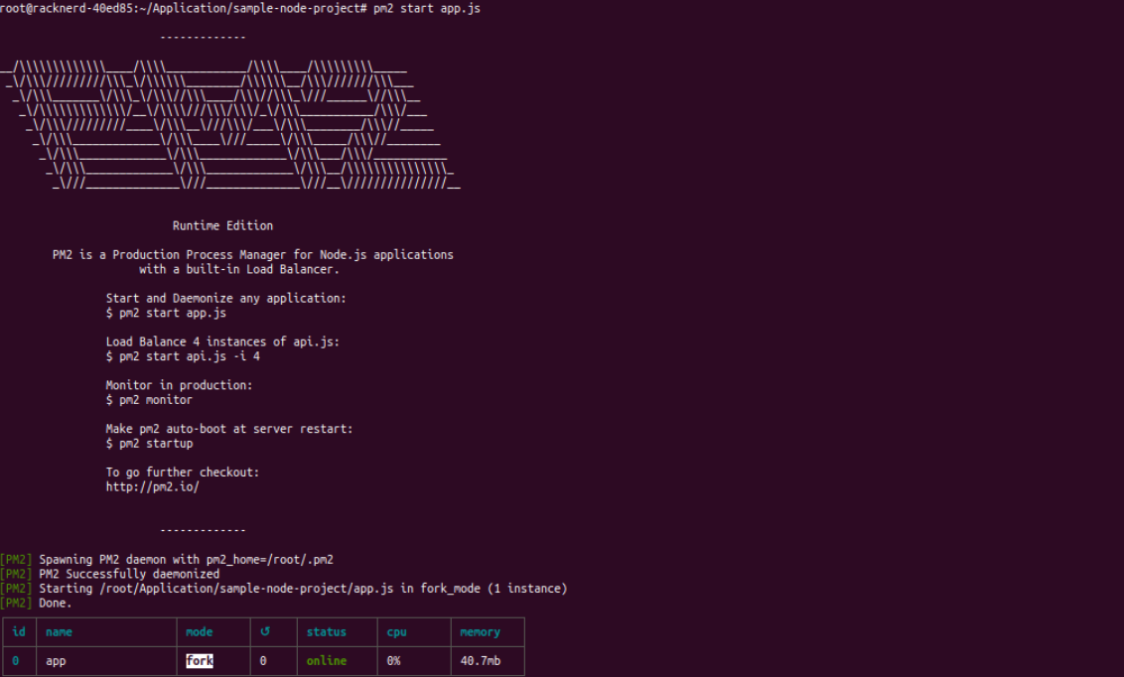Click the "$ pm2 monitor" command text
The width and height of the screenshot is (1124, 677).
click(x=149, y=400)
